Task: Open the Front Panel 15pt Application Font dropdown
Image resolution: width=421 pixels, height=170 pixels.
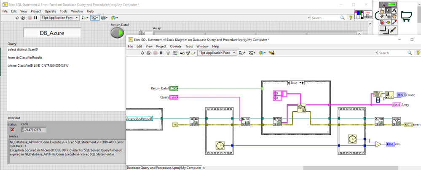Action: (59, 18)
